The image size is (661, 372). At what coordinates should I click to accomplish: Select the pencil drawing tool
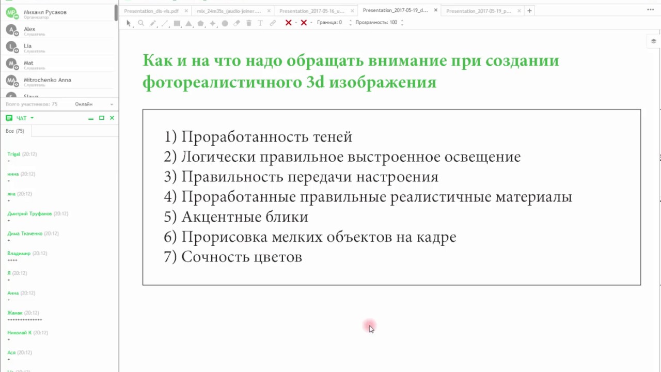(x=153, y=23)
